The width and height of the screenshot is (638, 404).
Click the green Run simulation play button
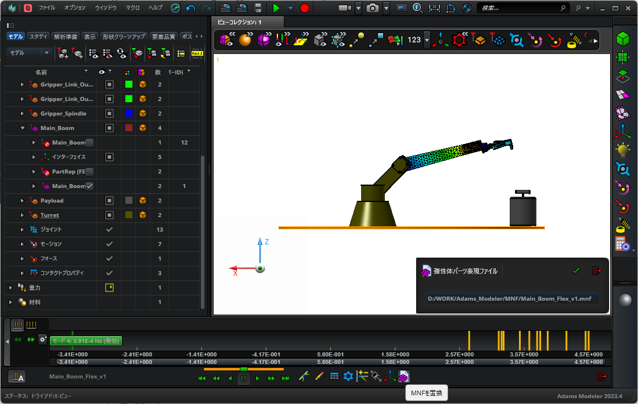(276, 8)
